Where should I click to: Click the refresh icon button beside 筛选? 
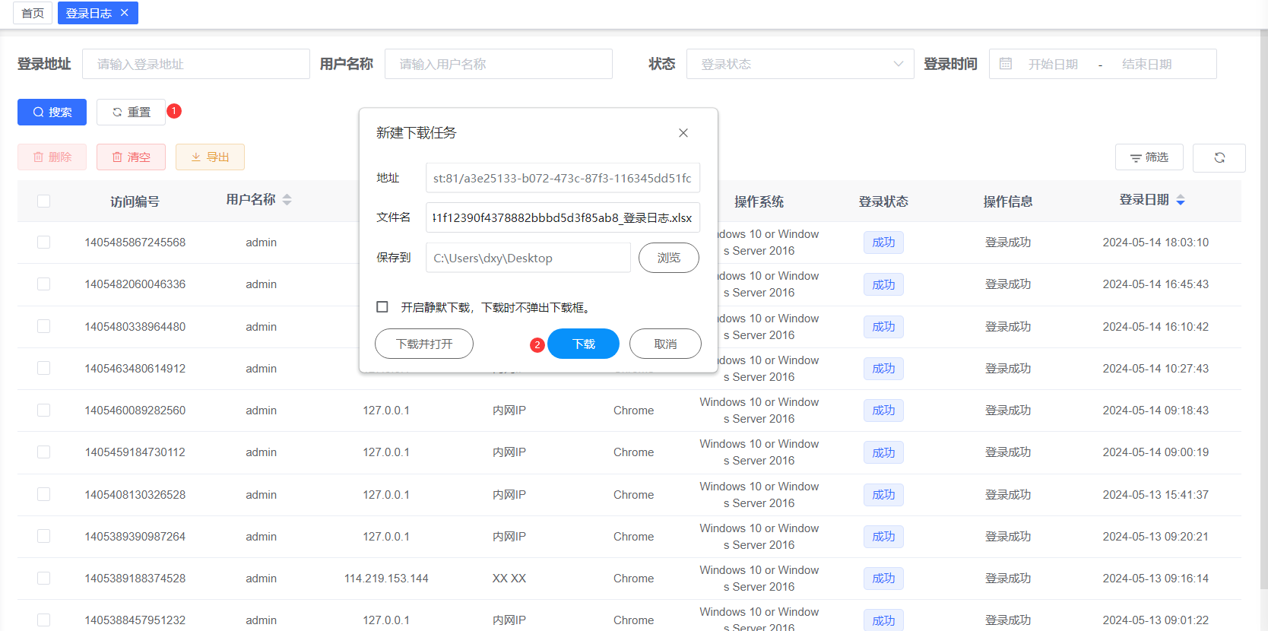1219,157
